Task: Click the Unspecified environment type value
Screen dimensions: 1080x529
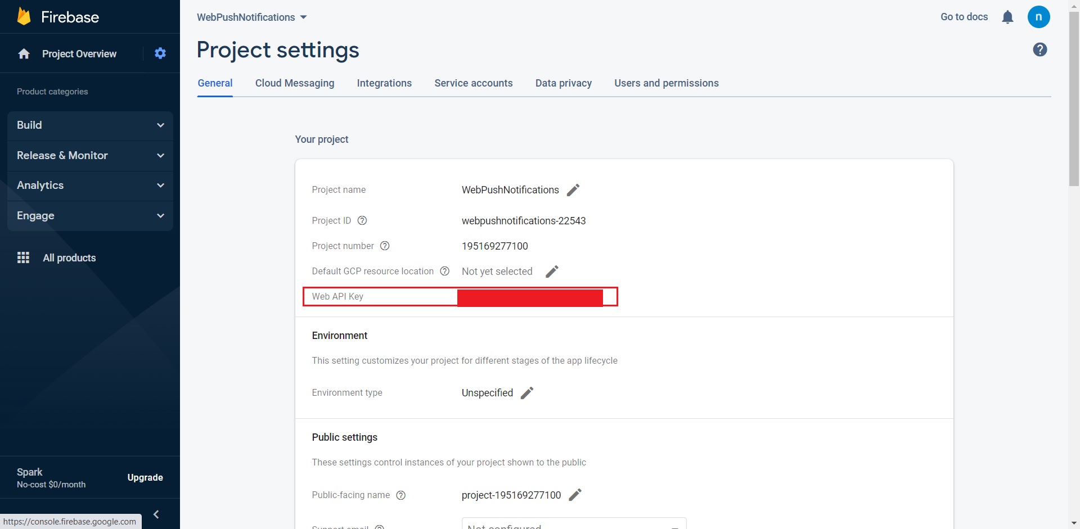Action: coord(487,393)
